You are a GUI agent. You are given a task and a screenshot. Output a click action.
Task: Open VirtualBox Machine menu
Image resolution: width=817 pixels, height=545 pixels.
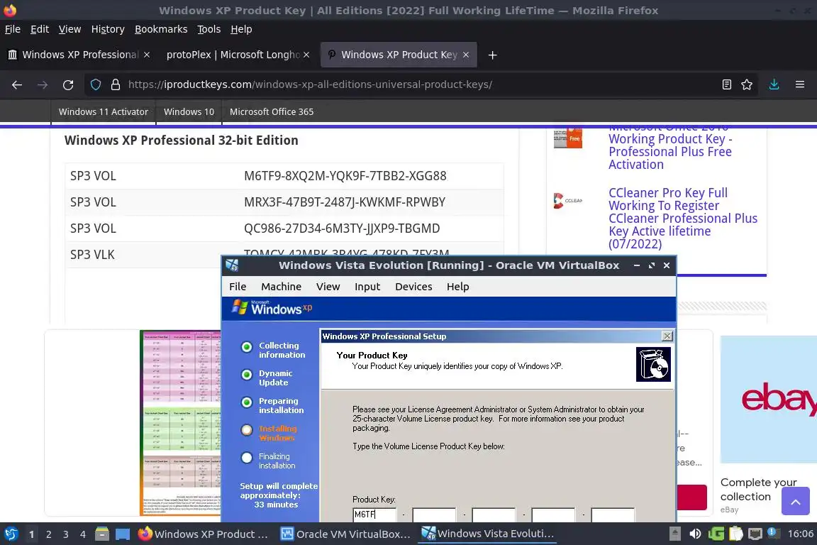click(281, 287)
